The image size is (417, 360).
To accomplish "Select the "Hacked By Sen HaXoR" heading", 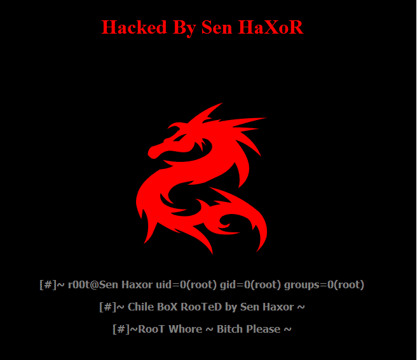I will 202,27.
